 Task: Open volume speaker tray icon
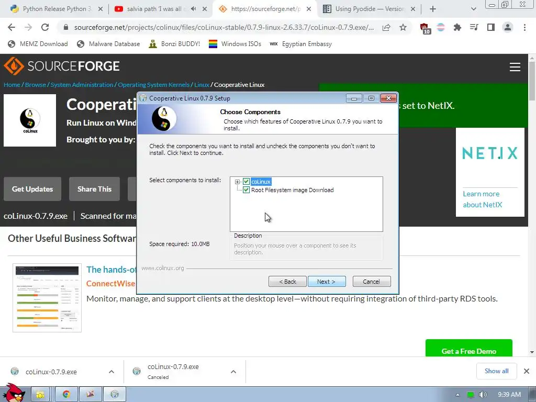pos(483,395)
